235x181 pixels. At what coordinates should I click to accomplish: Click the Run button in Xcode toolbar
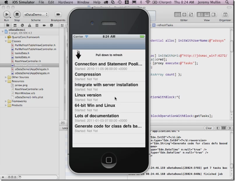[x=7, y=14]
